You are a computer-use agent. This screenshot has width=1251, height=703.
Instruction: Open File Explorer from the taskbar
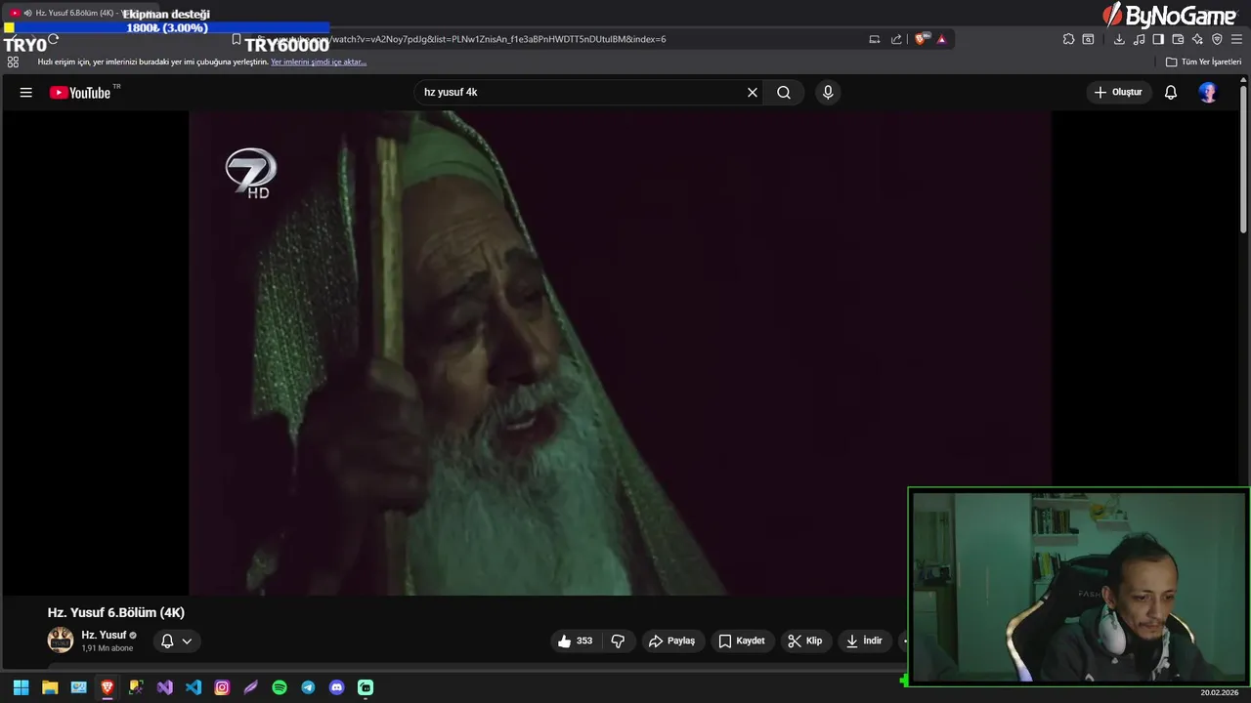click(x=50, y=687)
